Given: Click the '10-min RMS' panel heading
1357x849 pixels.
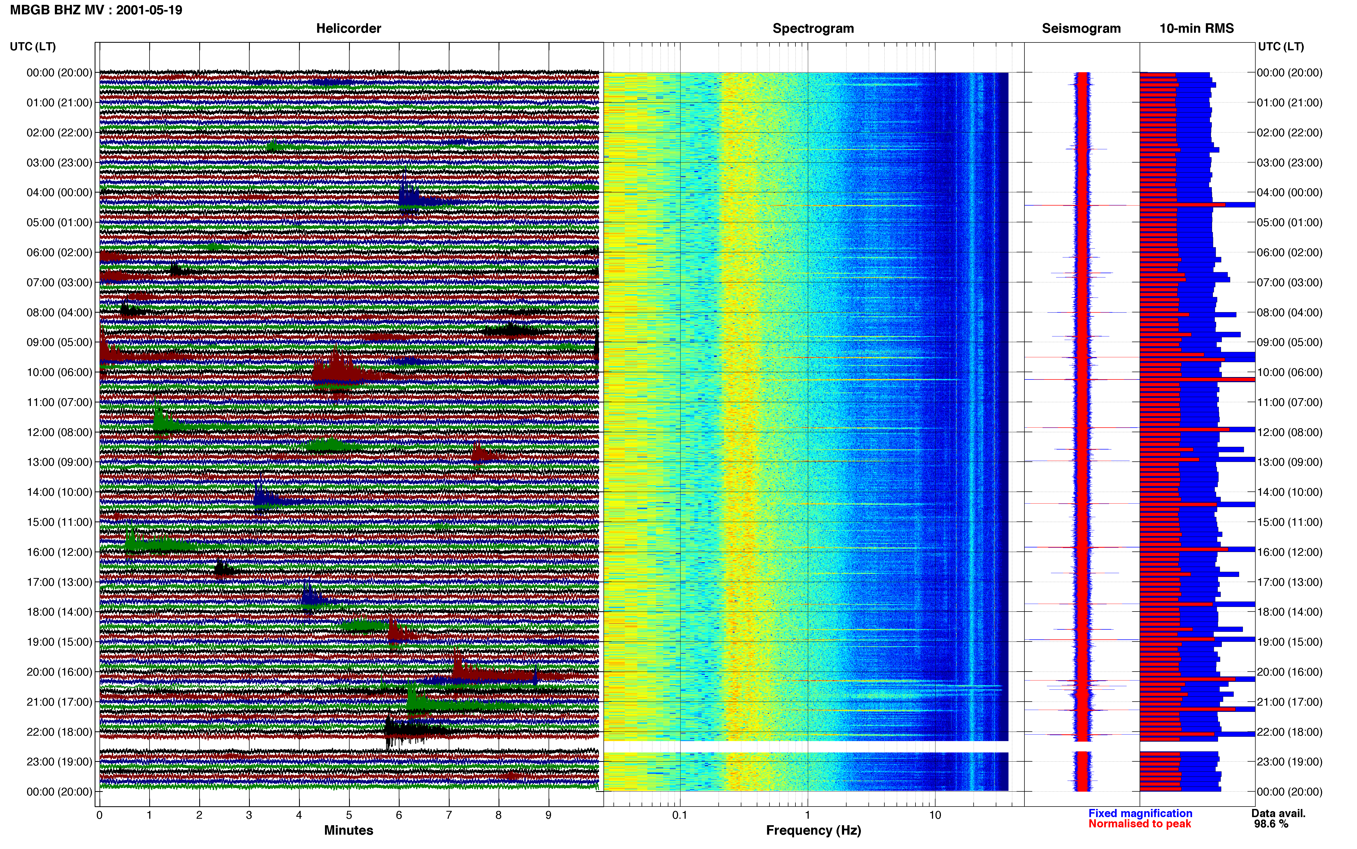Looking at the screenshot, I should coord(1196,29).
